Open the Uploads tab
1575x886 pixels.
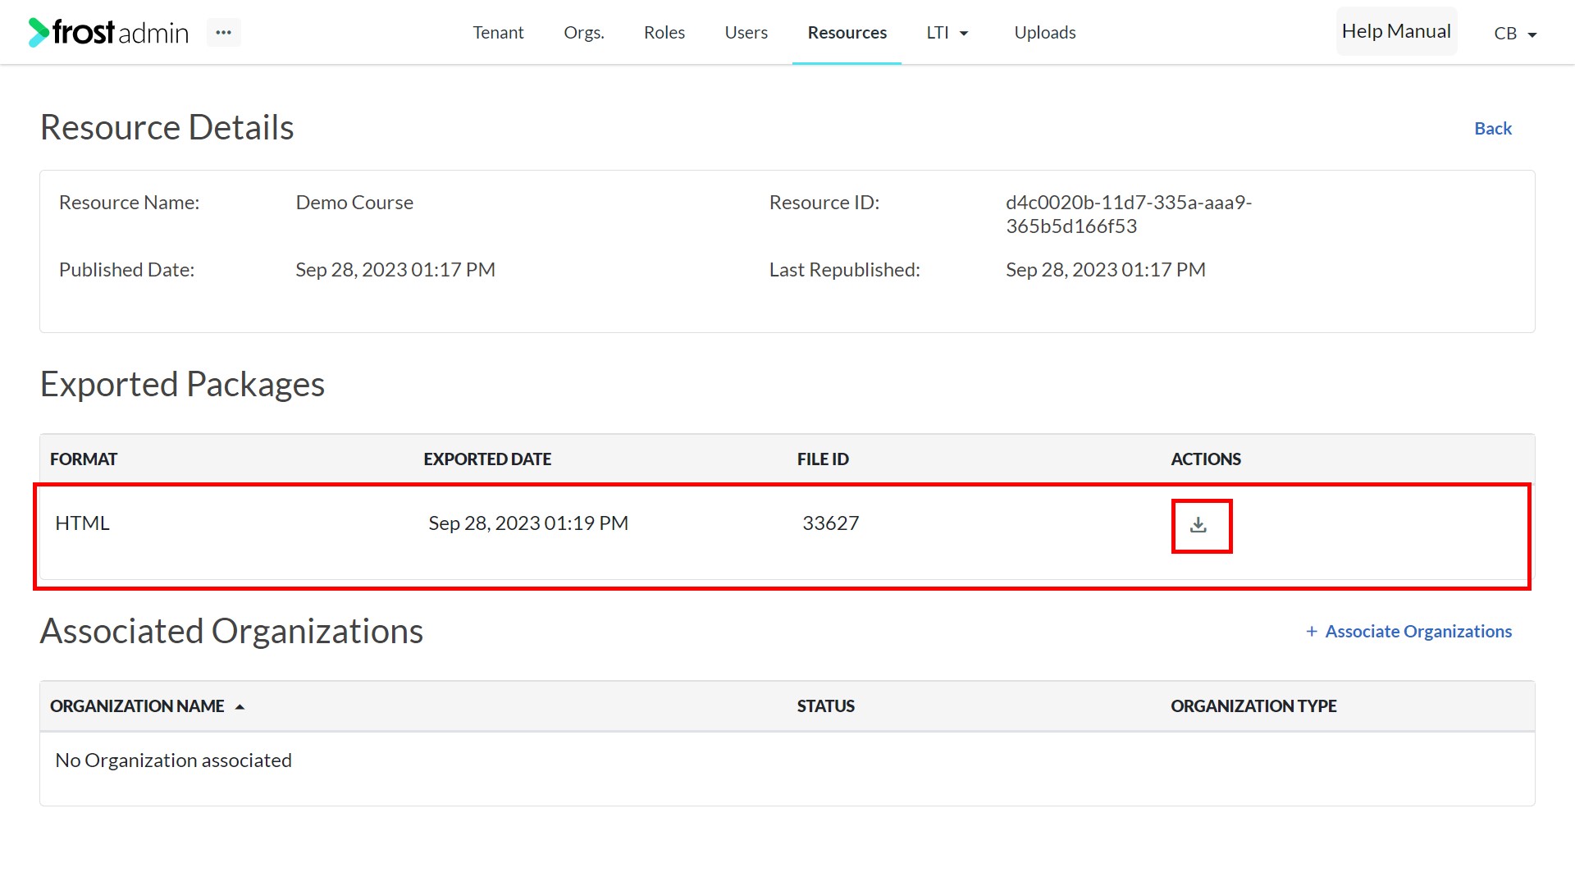click(1045, 33)
